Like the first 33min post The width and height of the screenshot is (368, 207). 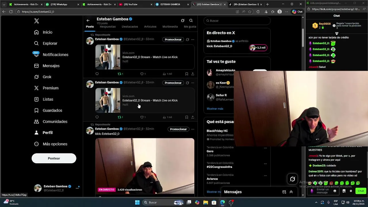coord(143,74)
